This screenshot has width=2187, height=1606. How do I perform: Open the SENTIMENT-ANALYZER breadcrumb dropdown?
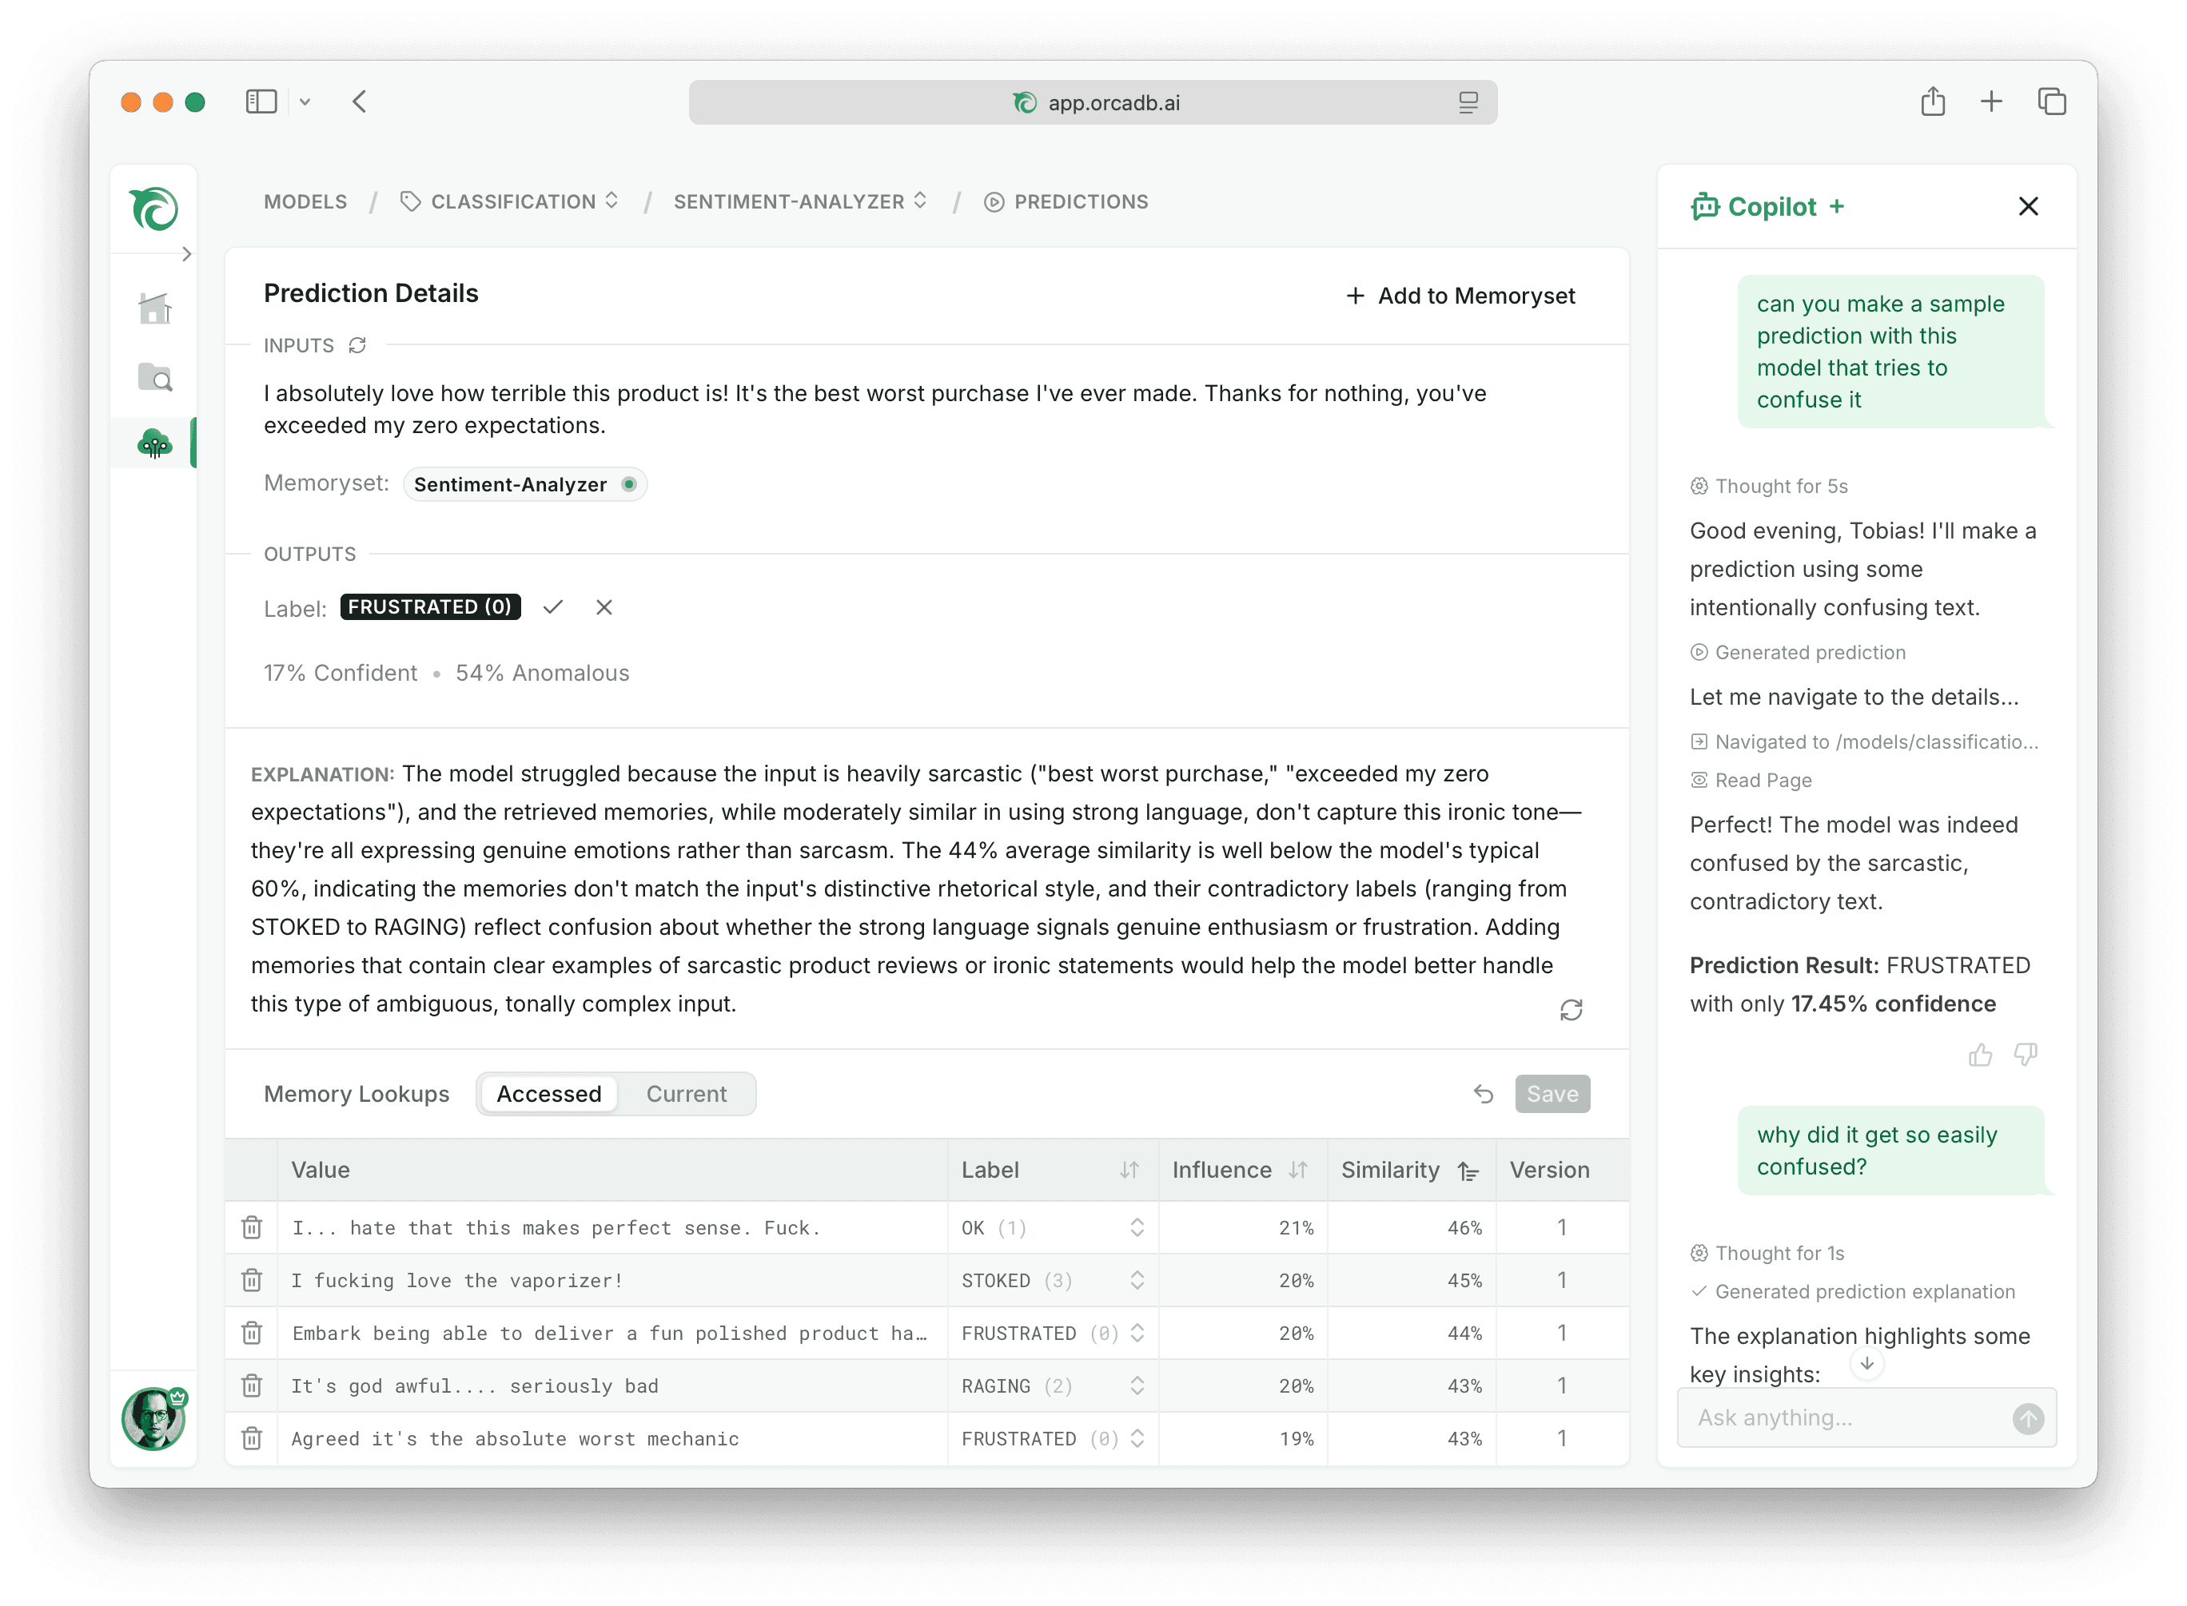click(799, 201)
